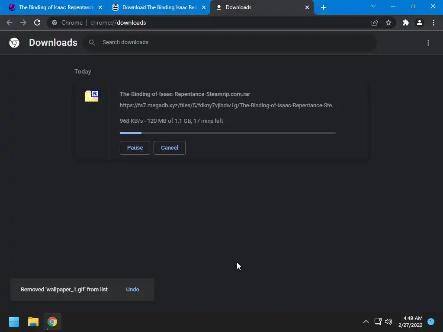
Task: Undo removal of wallpaper_1.gif
Action: [x=132, y=289]
